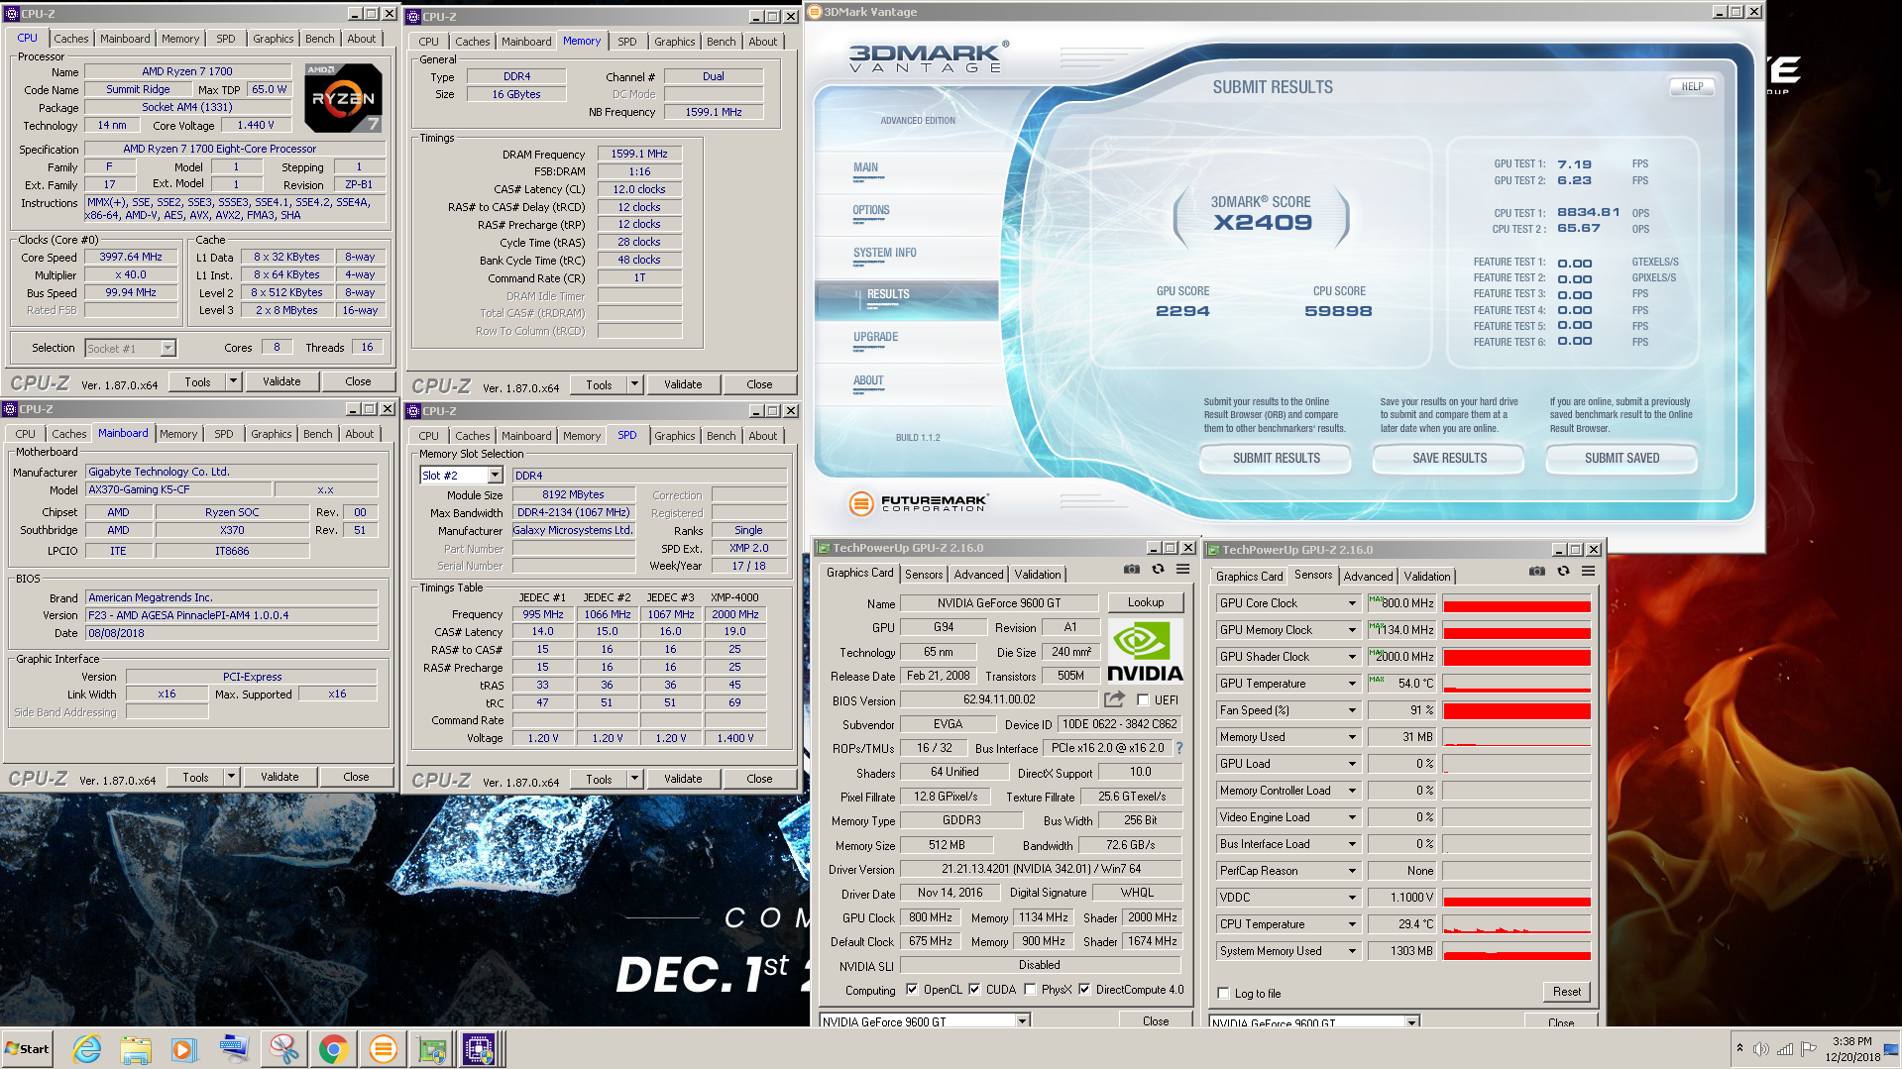Click the Futuremark logo in 3DMark Vantage
The height and width of the screenshot is (1069, 1902).
[x=919, y=503]
